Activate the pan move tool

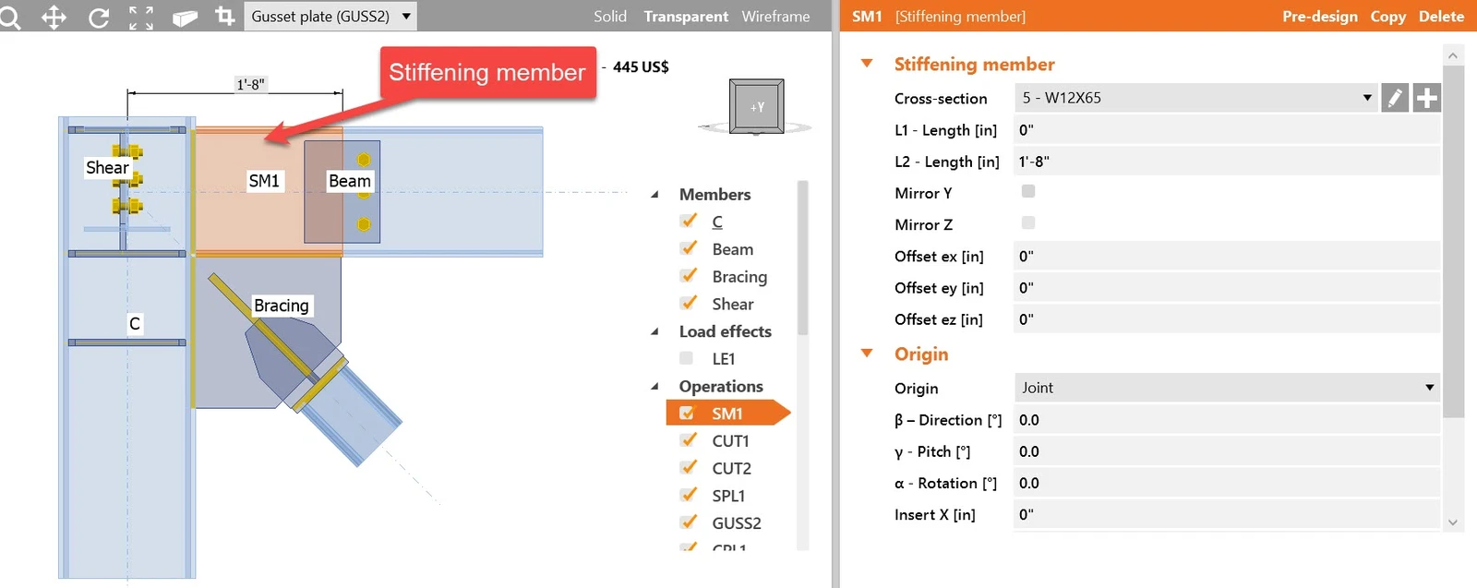[x=54, y=17]
